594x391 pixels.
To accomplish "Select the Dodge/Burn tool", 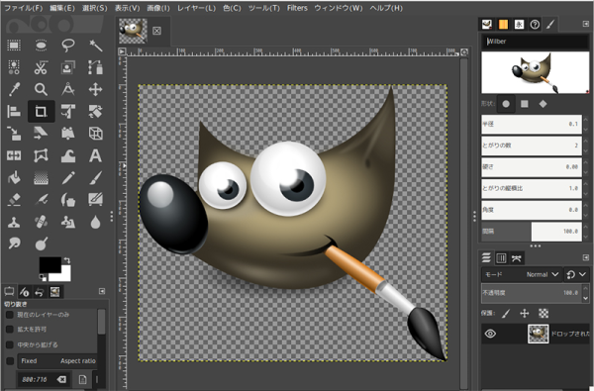I will 41,244.
